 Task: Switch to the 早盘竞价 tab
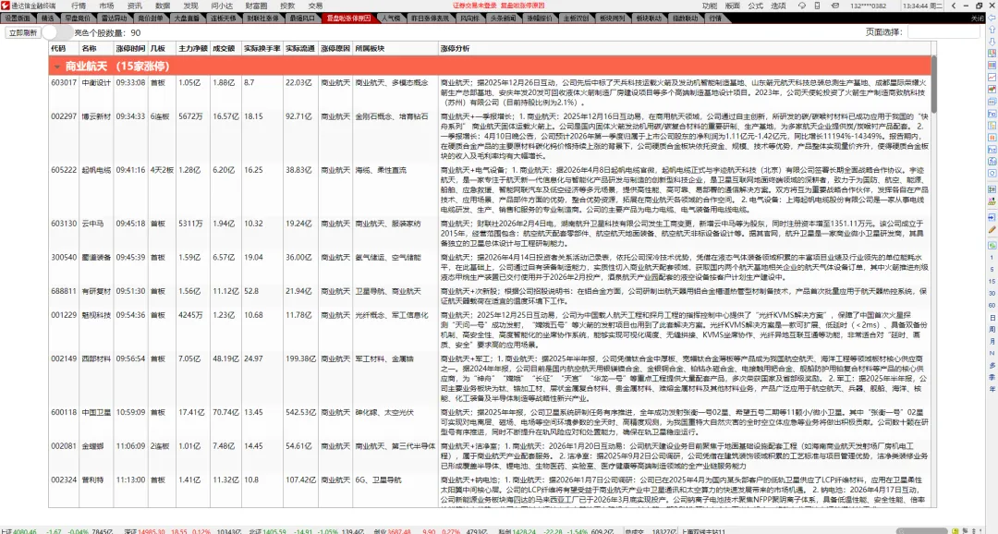click(x=78, y=18)
